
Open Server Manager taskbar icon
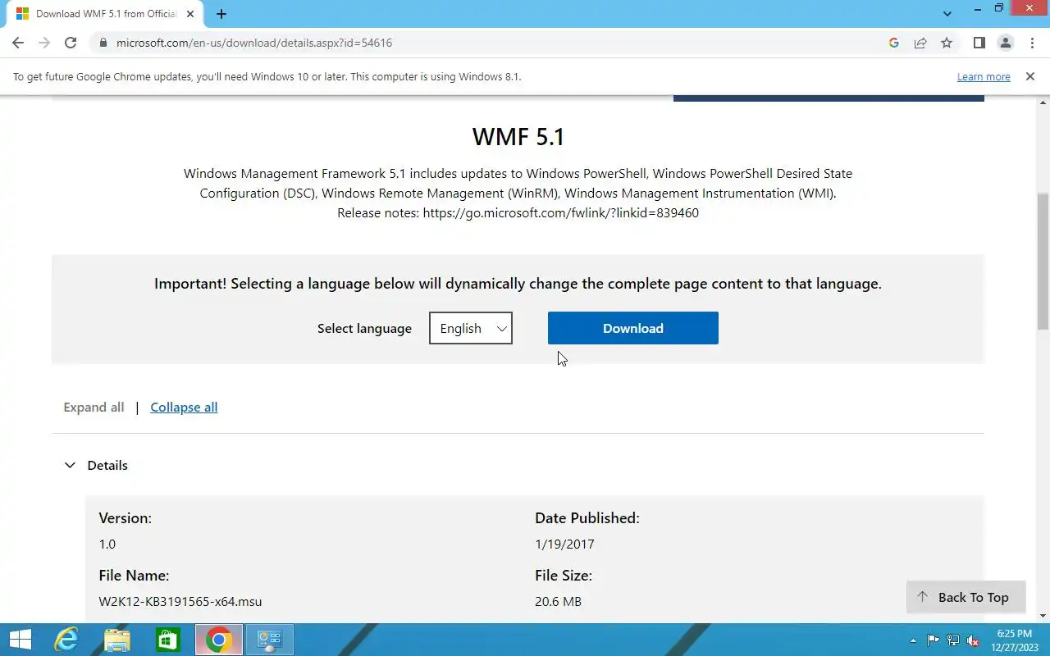(x=270, y=640)
